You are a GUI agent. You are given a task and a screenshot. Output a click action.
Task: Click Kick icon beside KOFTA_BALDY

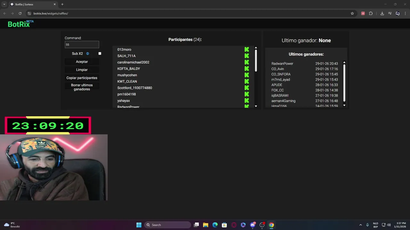(247, 69)
